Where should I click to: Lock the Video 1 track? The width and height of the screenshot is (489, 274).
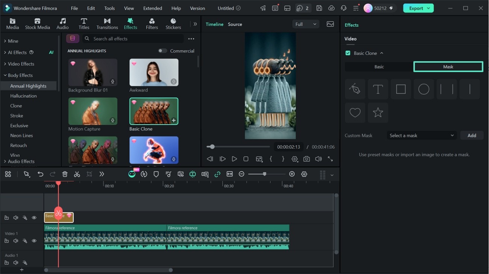6,241
